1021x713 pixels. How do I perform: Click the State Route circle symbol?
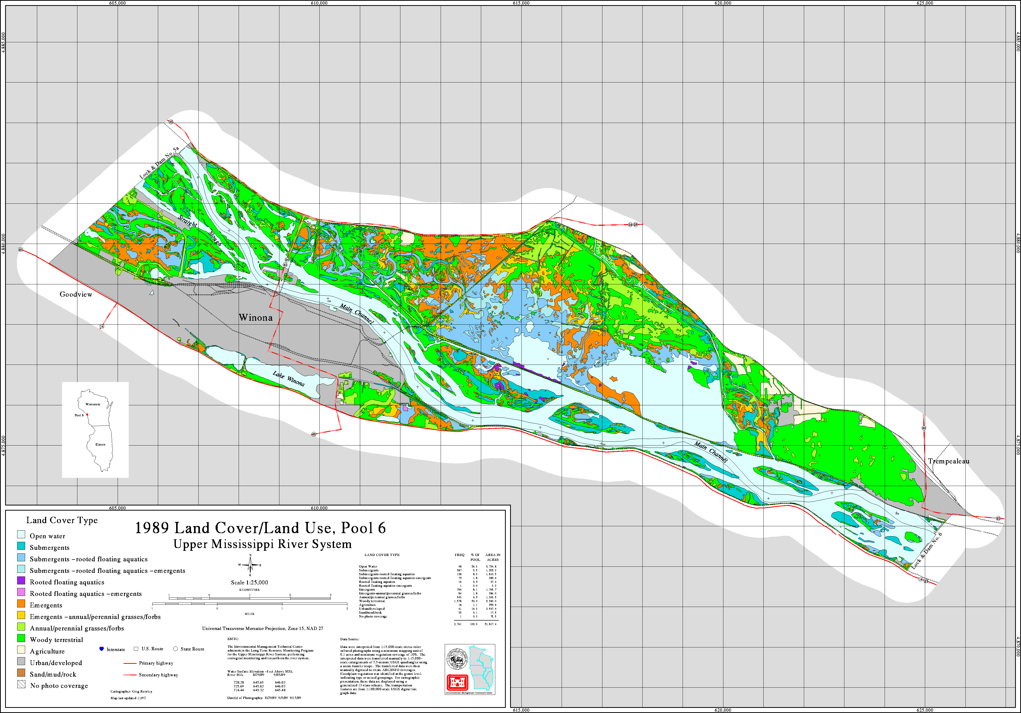coord(175,648)
